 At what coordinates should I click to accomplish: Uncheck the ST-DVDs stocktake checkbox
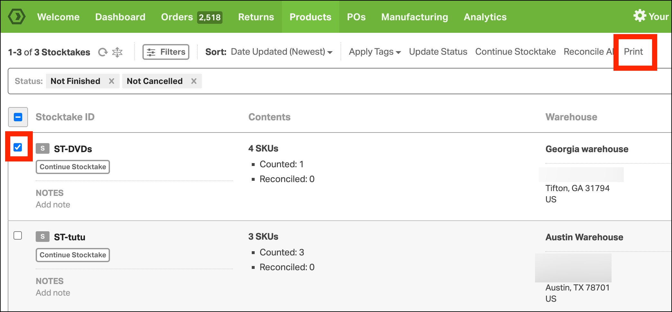[18, 147]
